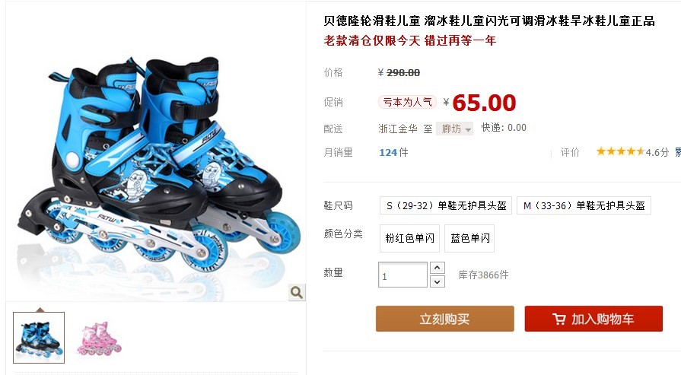Open the magnifier zoom icon on product image
The width and height of the screenshot is (681, 375).
pos(297,293)
